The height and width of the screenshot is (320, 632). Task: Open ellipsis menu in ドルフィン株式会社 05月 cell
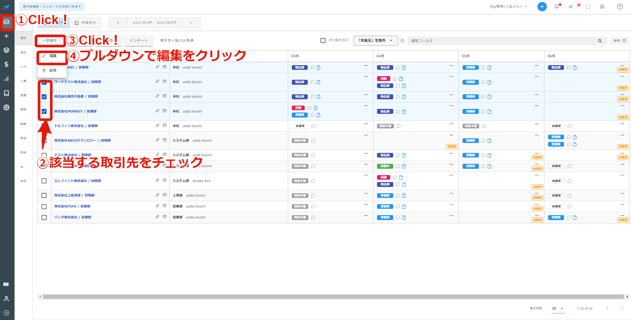pyautogui.click(x=537, y=124)
